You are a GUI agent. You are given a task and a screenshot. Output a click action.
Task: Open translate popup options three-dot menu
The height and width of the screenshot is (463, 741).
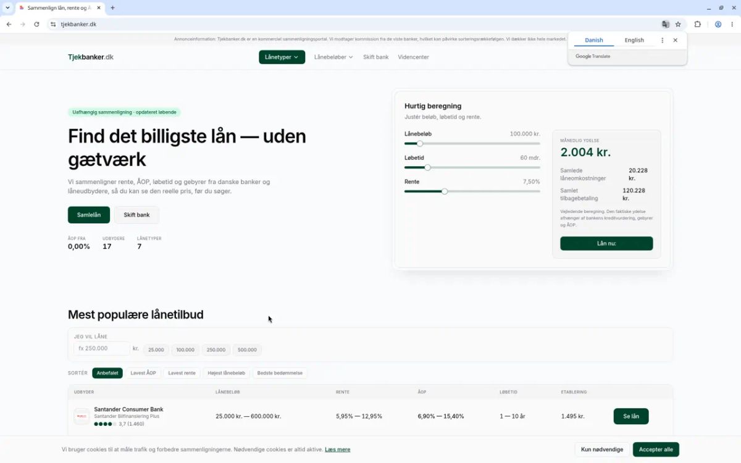point(663,40)
